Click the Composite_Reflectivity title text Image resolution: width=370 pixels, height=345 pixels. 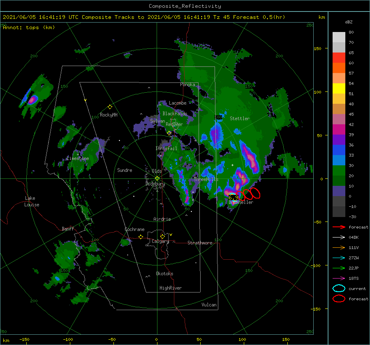click(185, 6)
